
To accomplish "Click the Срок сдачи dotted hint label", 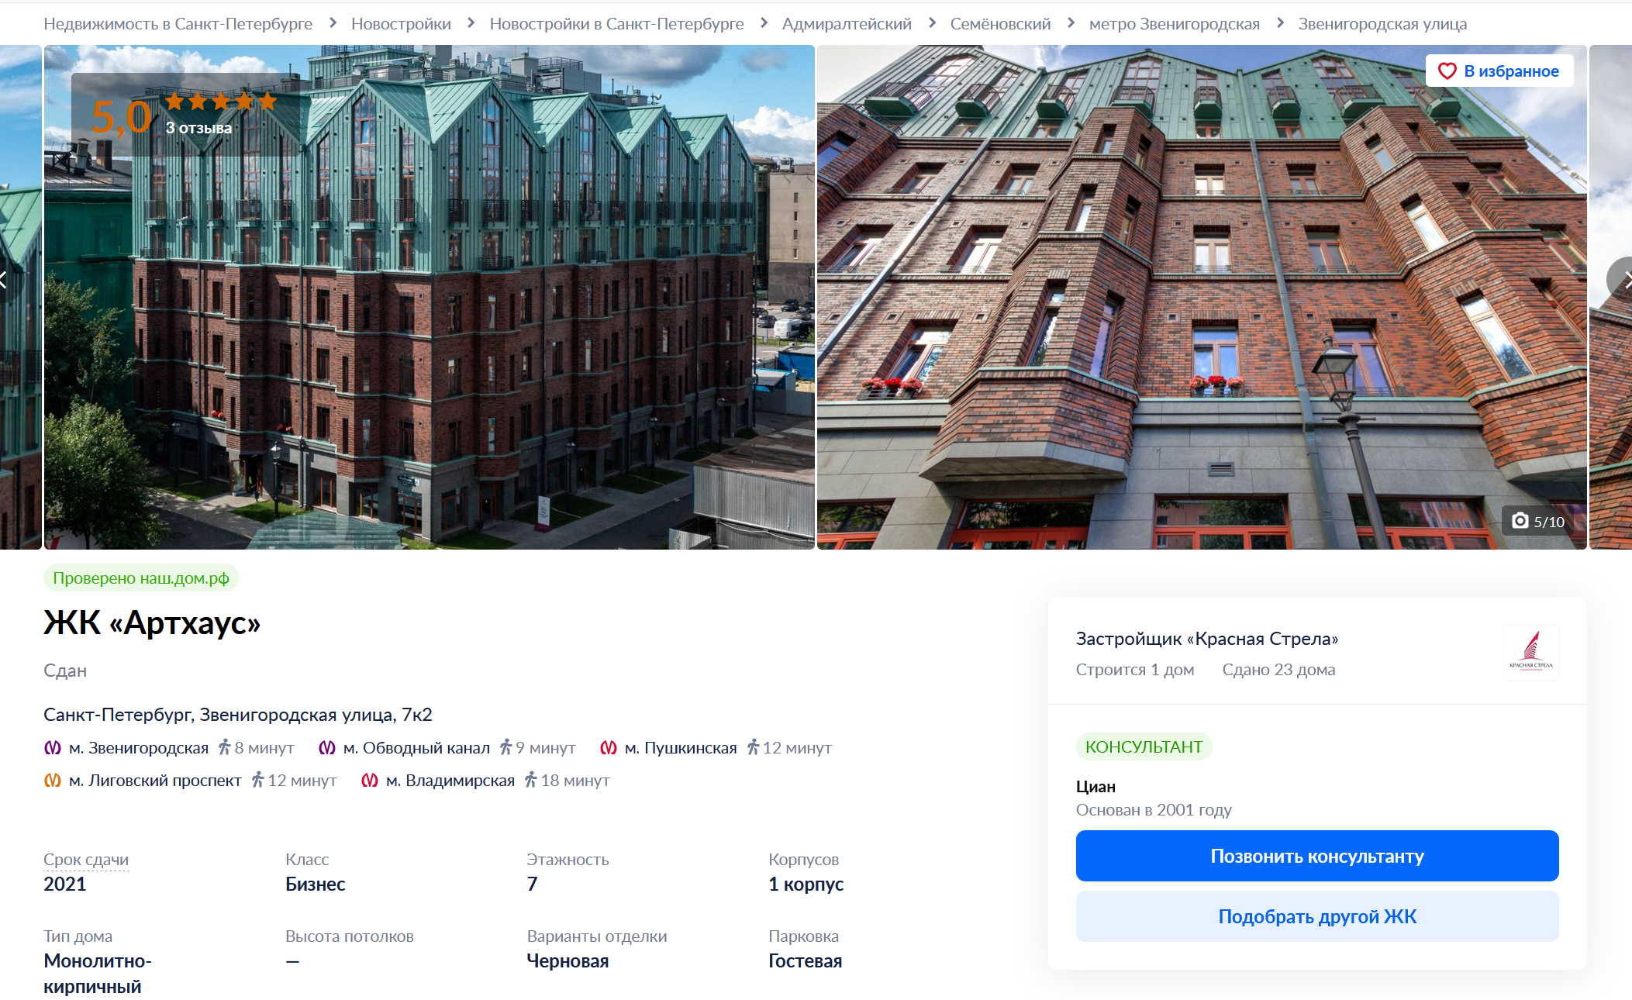I will coord(86,859).
